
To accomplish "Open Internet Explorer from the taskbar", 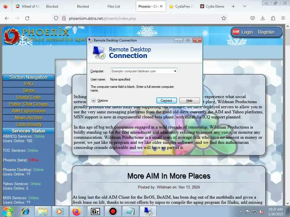I will [25, 211].
